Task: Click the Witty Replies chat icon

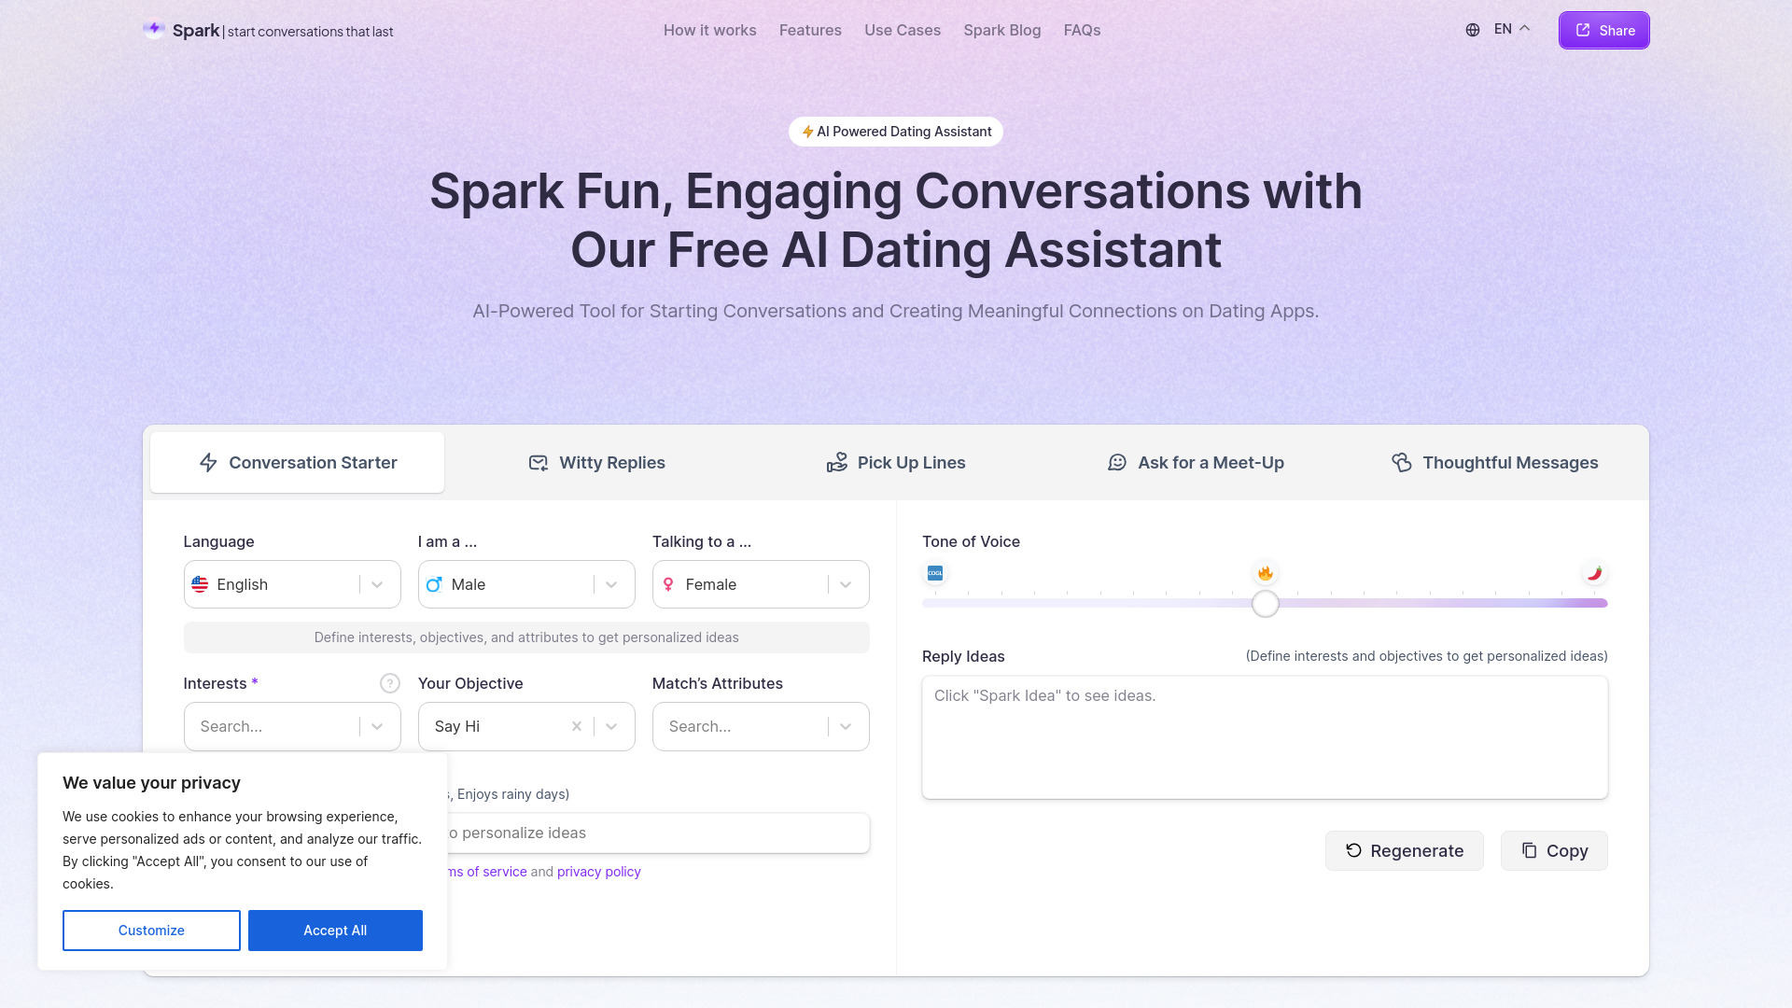Action: pos(538,463)
